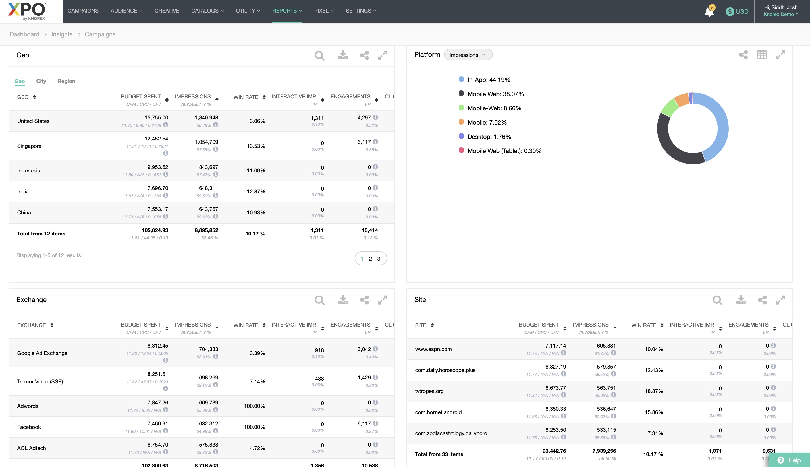Switch to the City tab
The image size is (810, 467).
pos(41,81)
